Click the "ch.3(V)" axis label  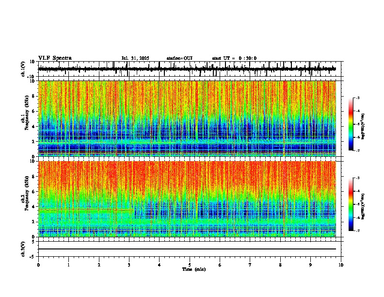(23, 249)
